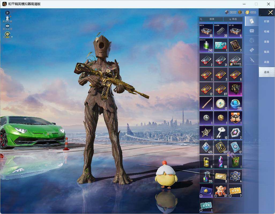Open the MK14 crate item with 30
Viewport: 275px width, 214px height.
click(x=206, y=31)
